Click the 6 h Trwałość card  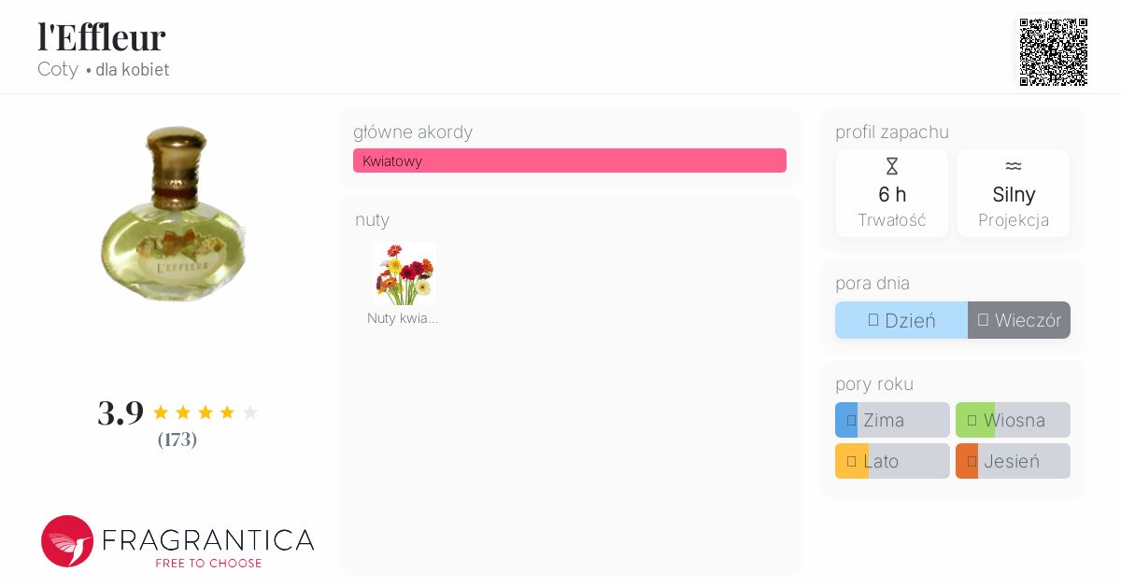tap(892, 193)
